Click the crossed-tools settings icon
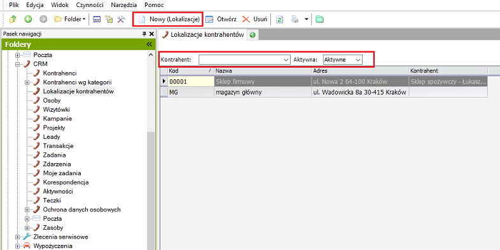 click(121, 20)
